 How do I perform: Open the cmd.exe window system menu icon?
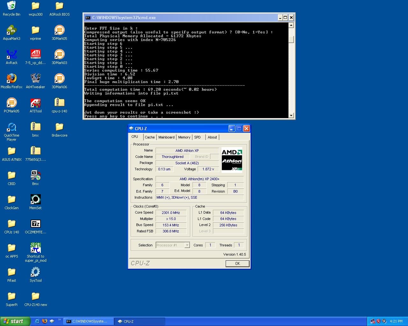(88, 18)
